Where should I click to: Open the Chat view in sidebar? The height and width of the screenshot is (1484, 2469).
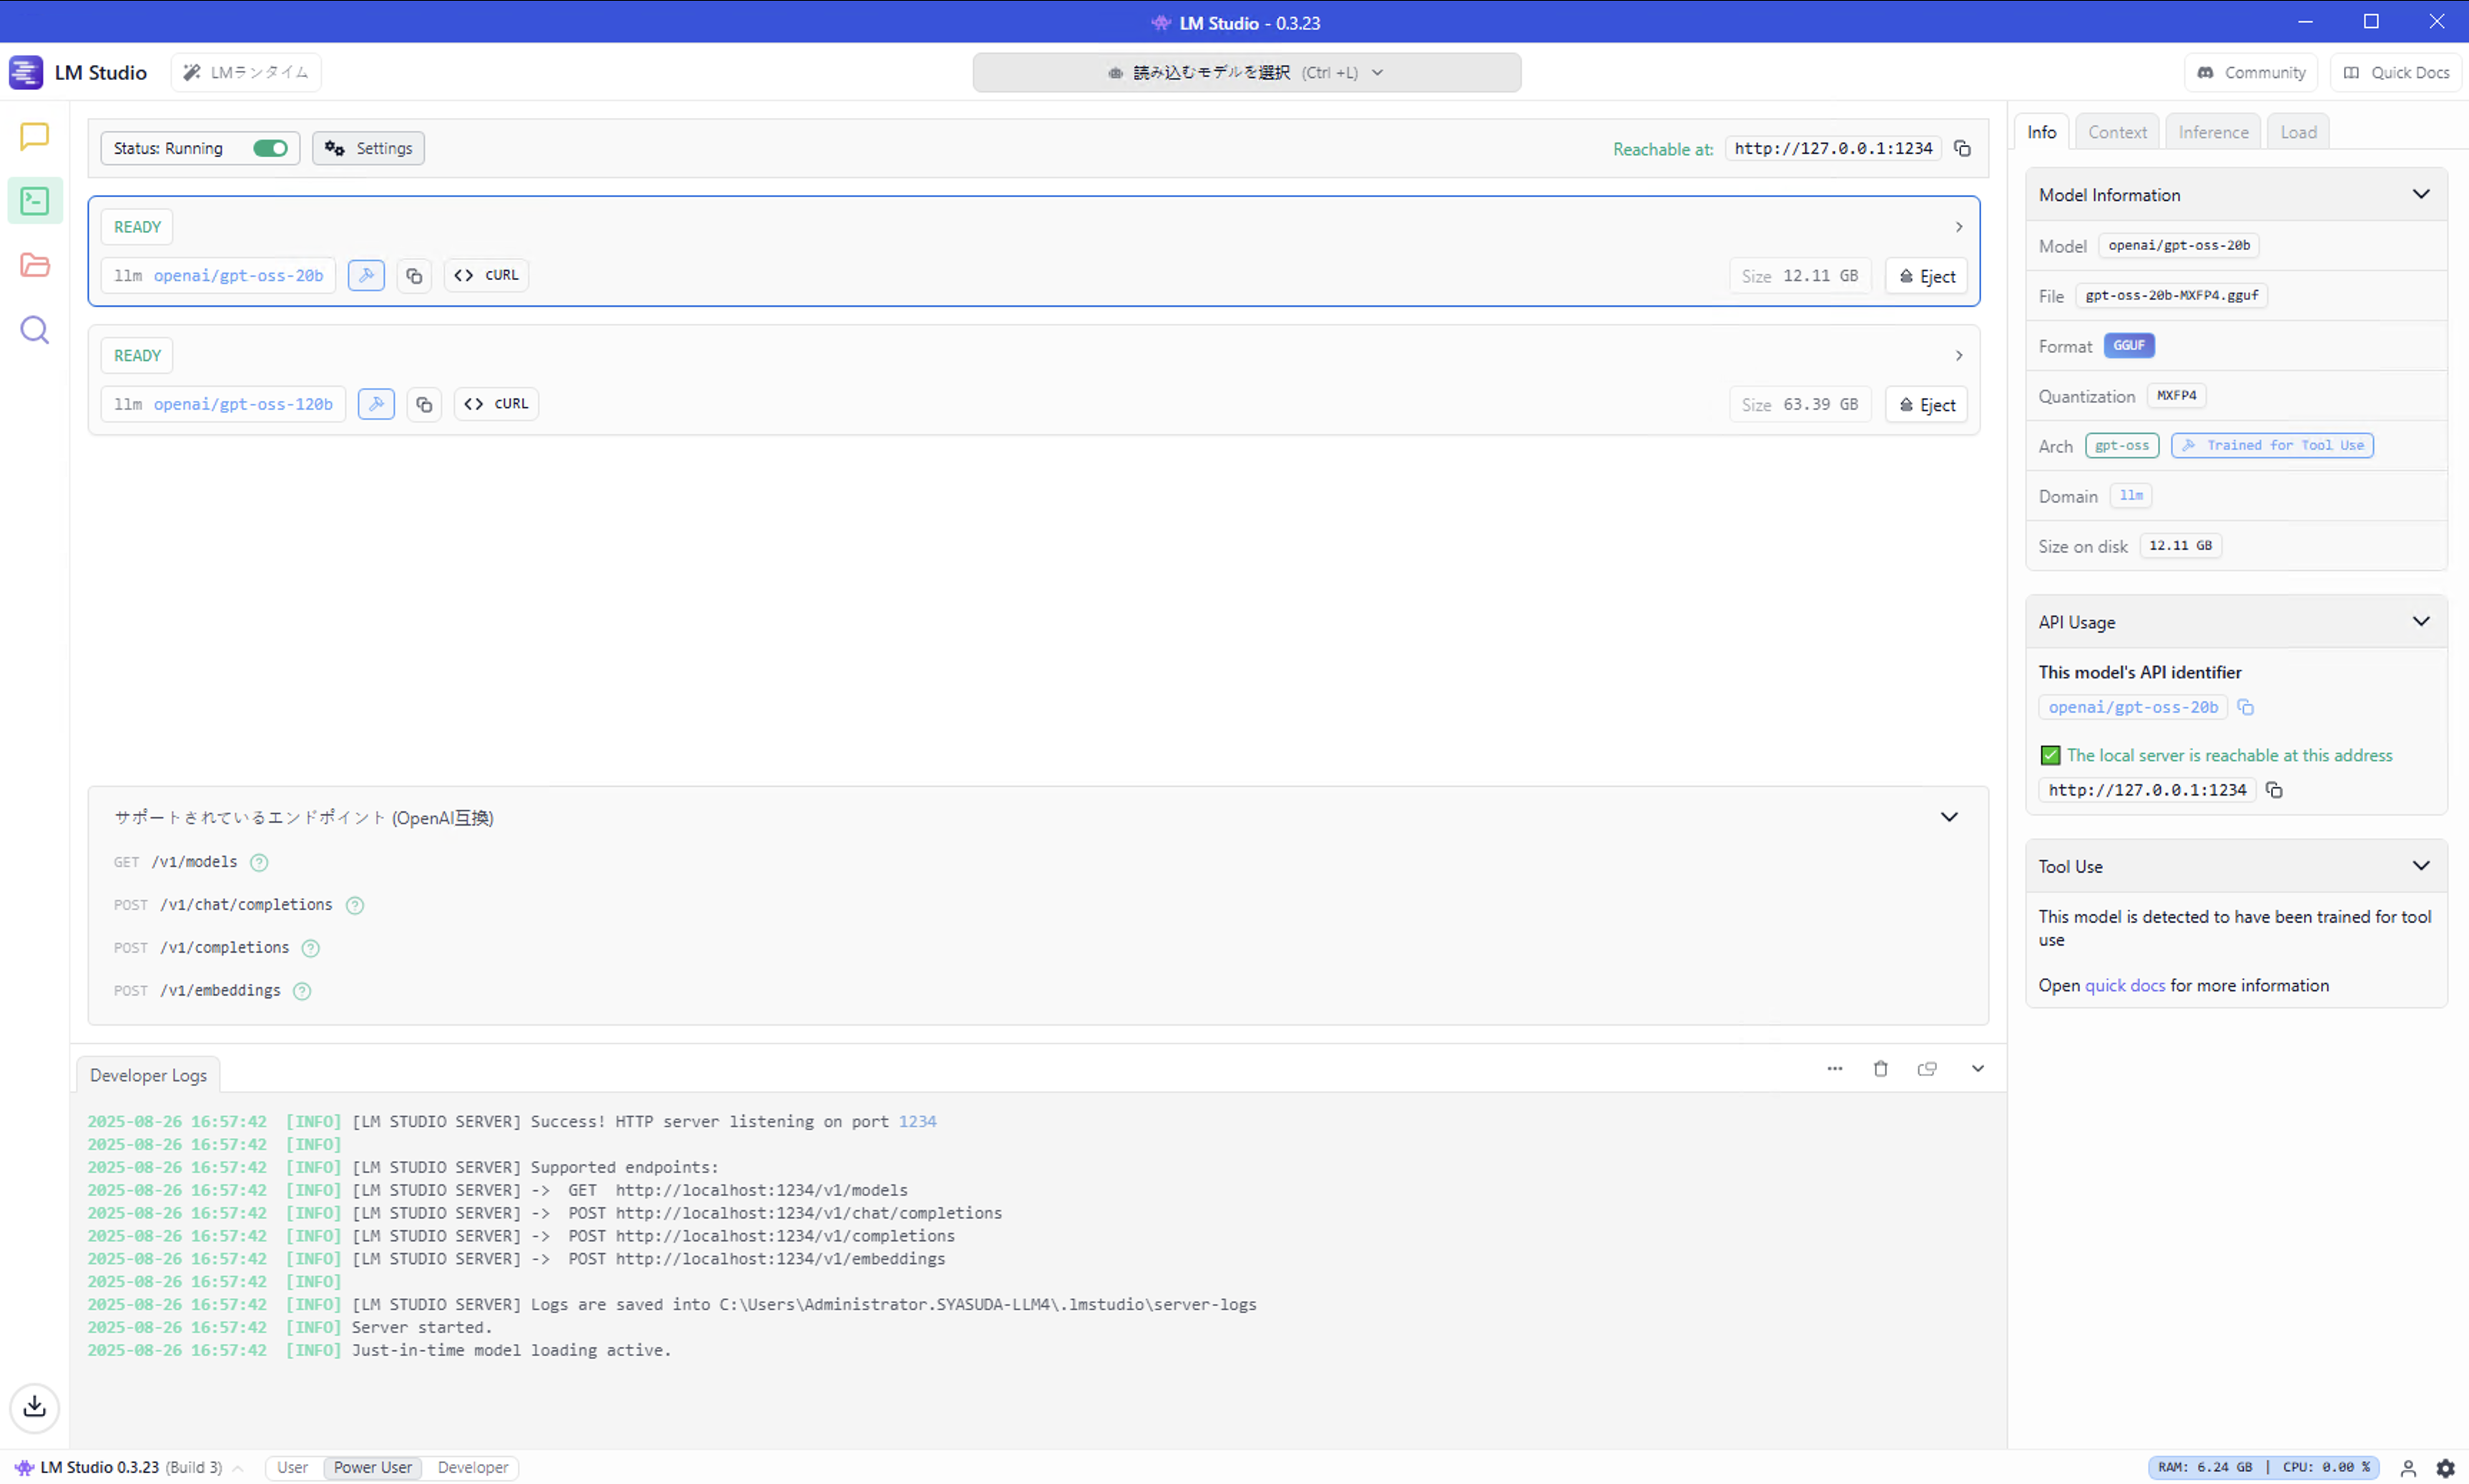[x=34, y=136]
